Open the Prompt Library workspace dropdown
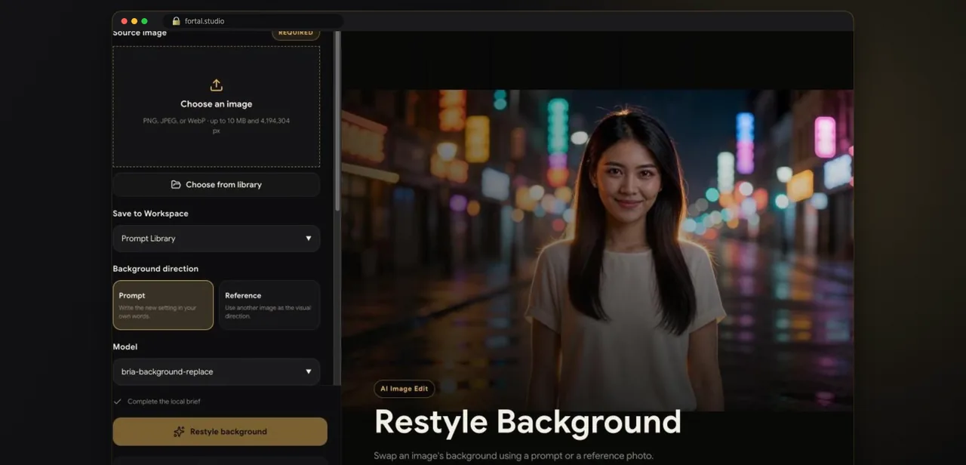 point(216,239)
